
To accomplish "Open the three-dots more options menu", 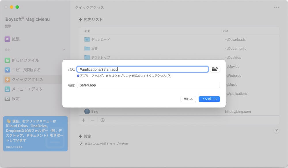I will pos(276,7).
